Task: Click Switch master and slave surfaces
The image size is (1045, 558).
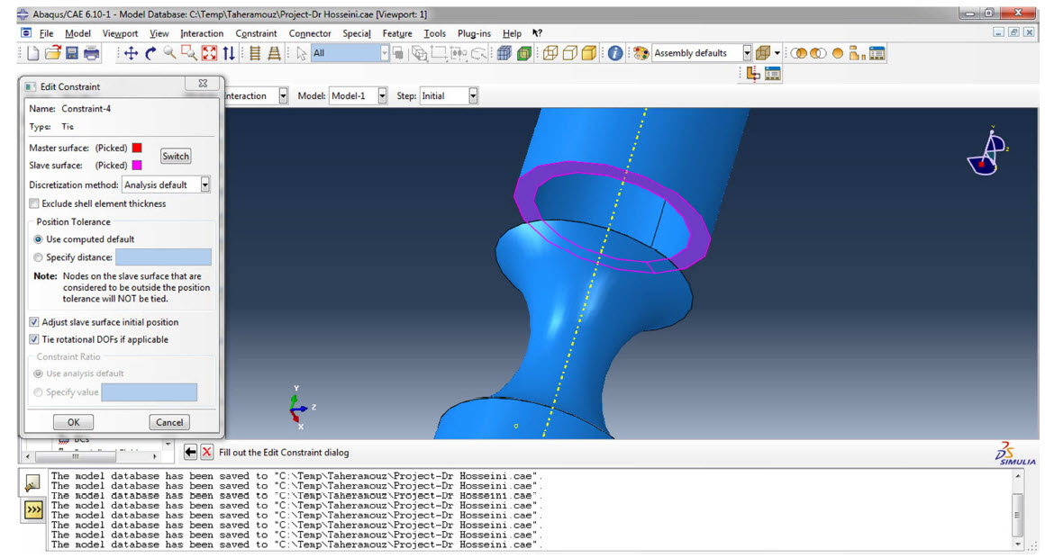Action: (176, 157)
